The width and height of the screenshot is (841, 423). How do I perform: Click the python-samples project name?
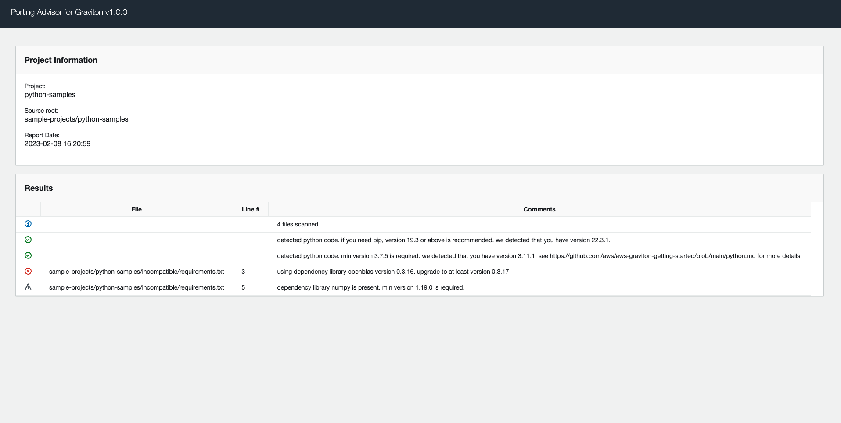pos(50,94)
